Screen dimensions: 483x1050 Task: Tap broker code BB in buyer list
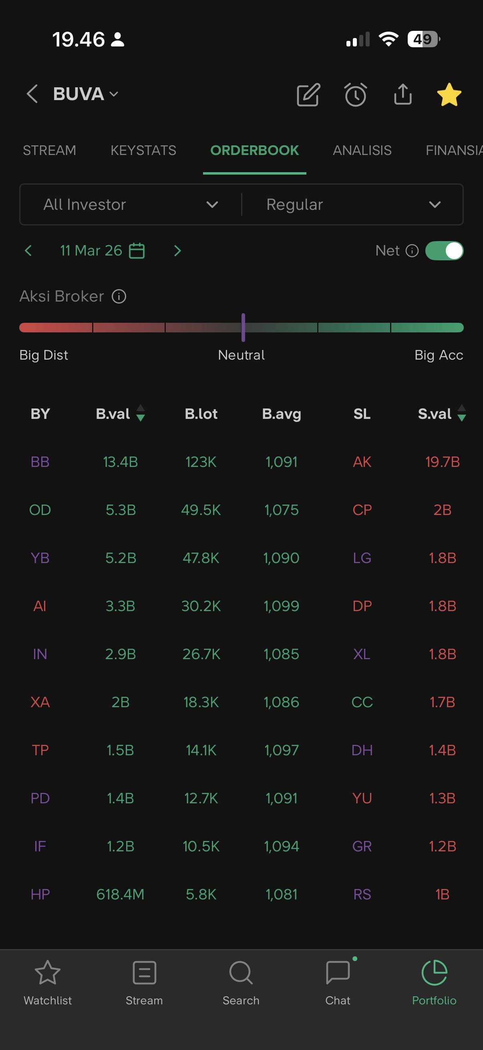(x=40, y=462)
